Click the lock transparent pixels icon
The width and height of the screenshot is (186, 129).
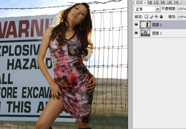point(147,17)
